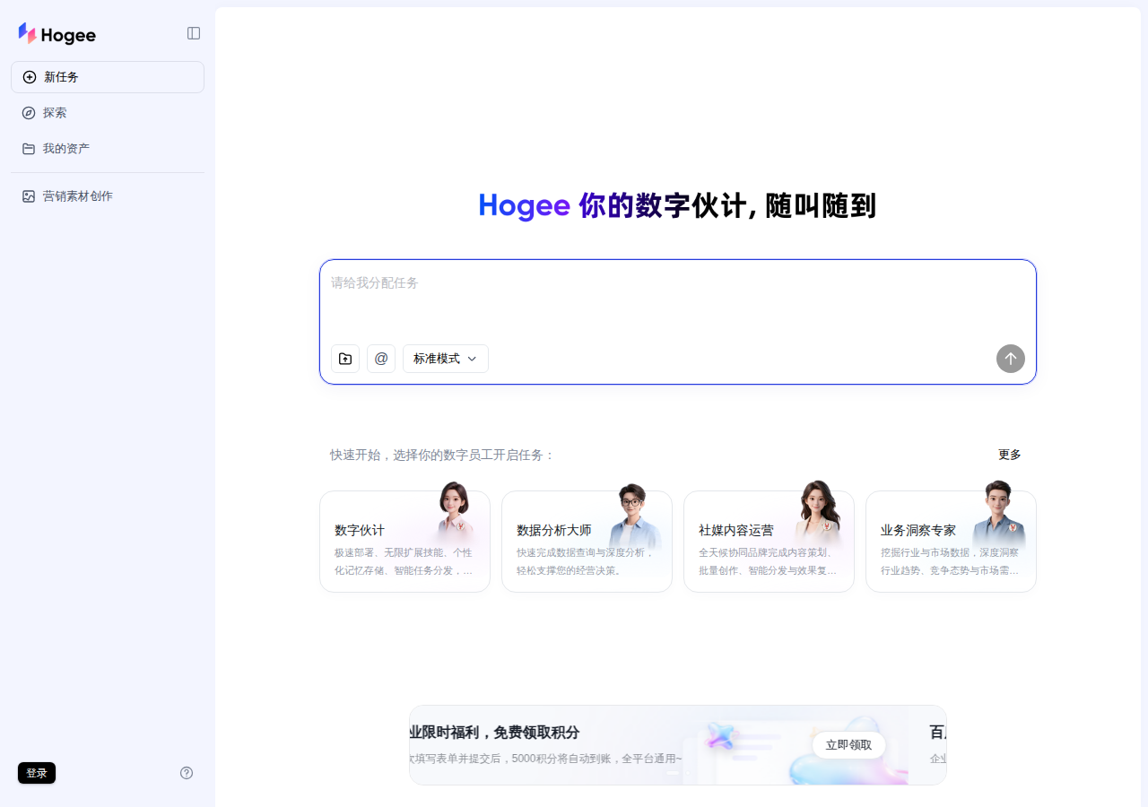The height and width of the screenshot is (807, 1148).
Task: Collapse the sidebar with the panel icon
Action: pyautogui.click(x=194, y=33)
